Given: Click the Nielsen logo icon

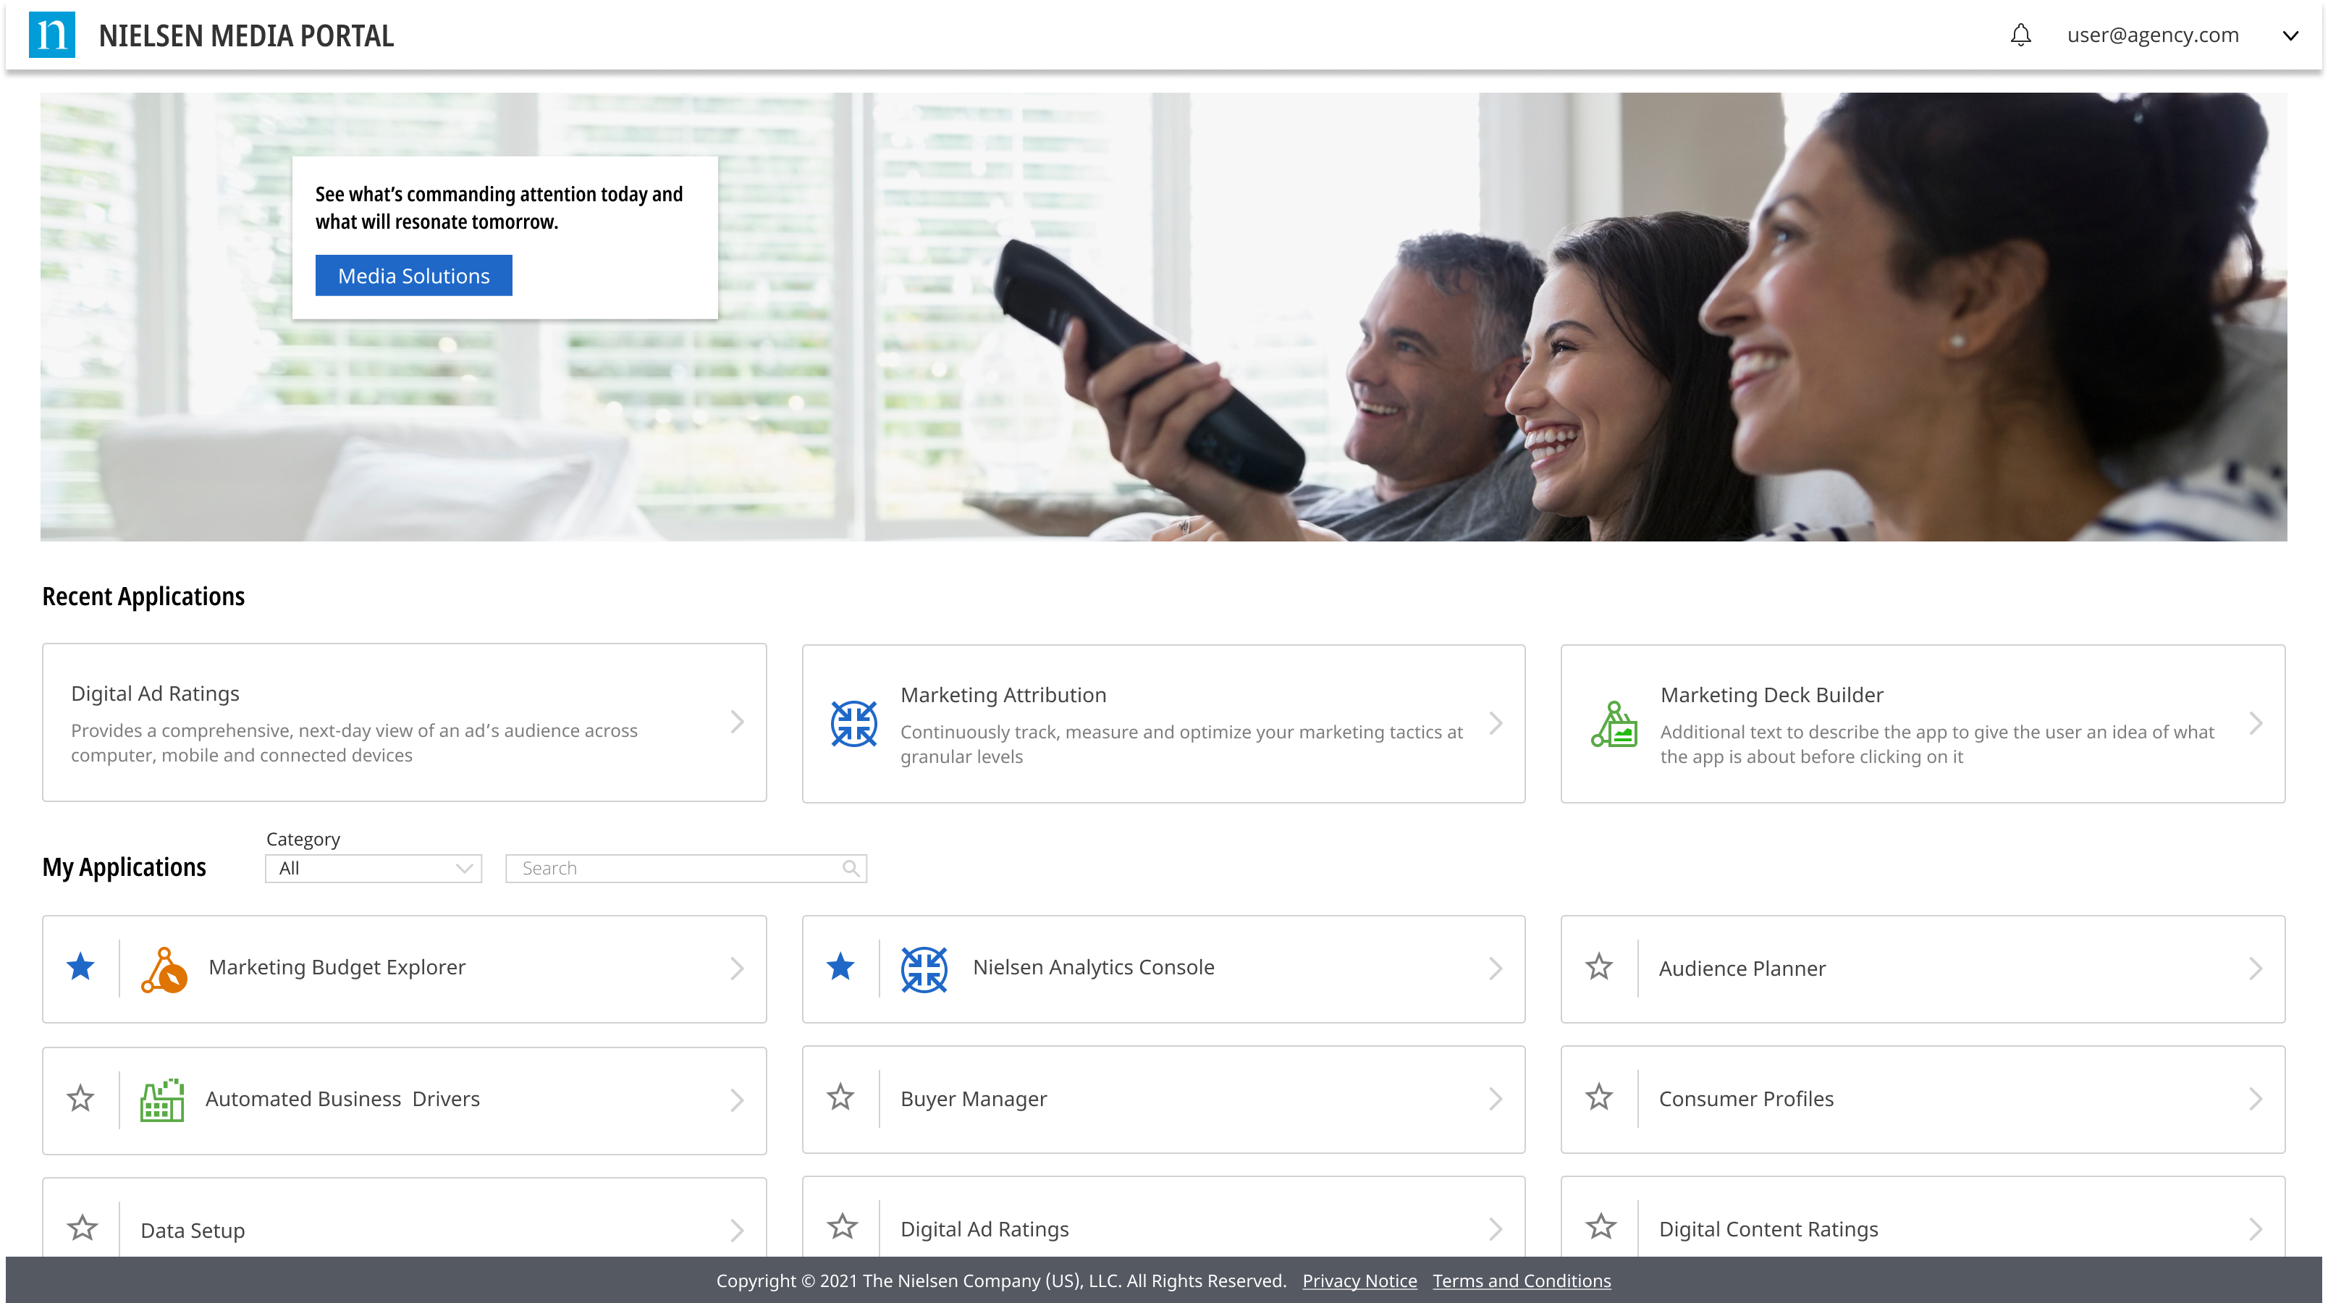Looking at the screenshot, I should (x=51, y=35).
